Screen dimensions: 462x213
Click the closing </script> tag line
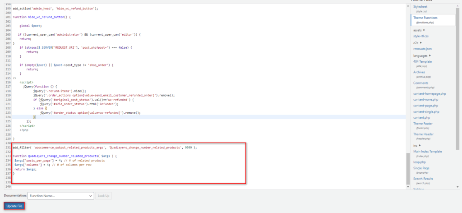tap(27, 126)
